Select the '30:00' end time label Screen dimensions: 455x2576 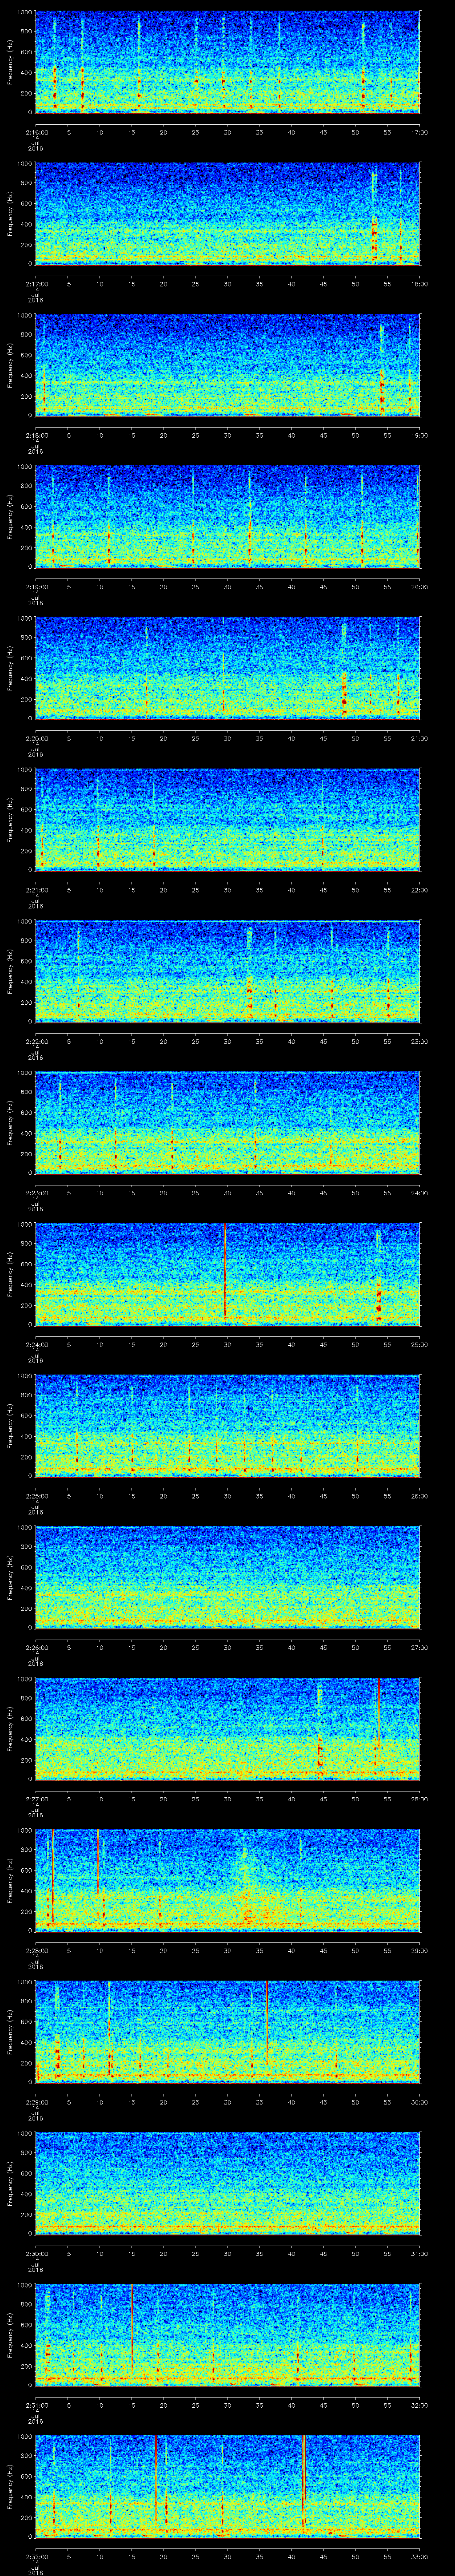(x=419, y=2102)
